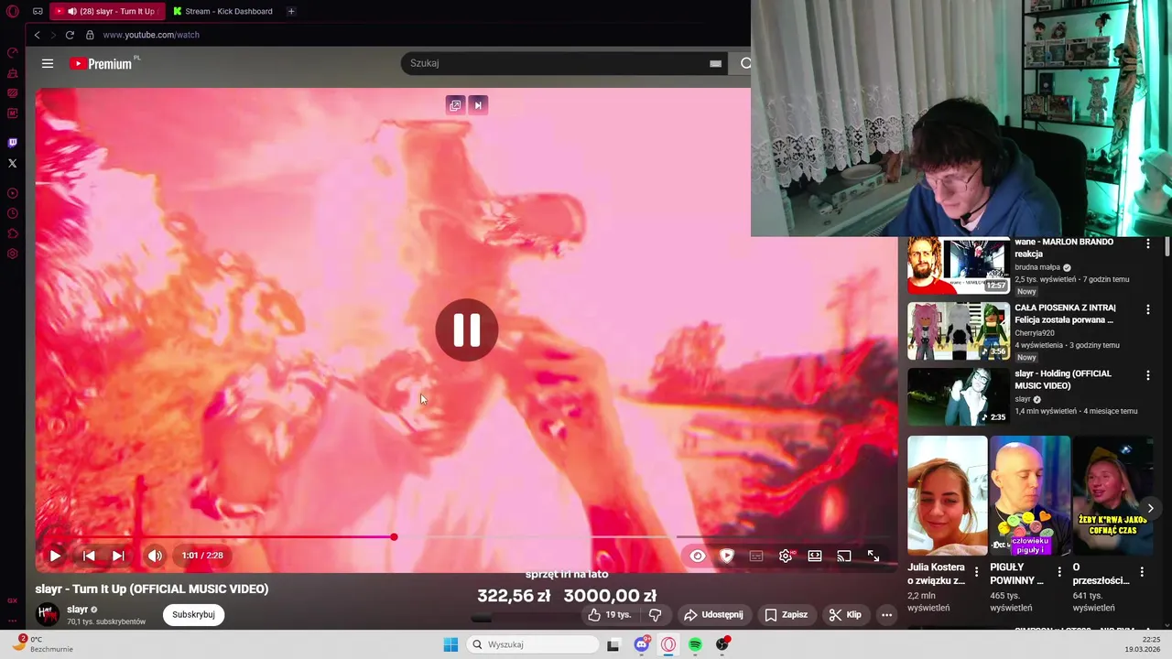Screen dimensions: 1172x659
Task: Open the Twitch sidebar panel
Action: coord(13,143)
